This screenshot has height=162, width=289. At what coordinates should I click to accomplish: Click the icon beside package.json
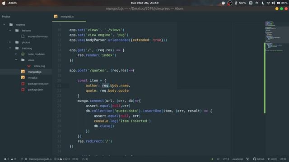(x=23, y=90)
